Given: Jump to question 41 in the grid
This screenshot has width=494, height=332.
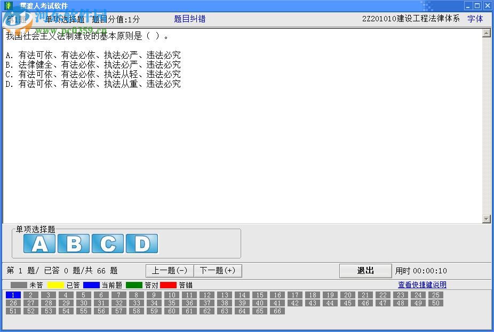Looking at the screenshot, I should [x=277, y=303].
